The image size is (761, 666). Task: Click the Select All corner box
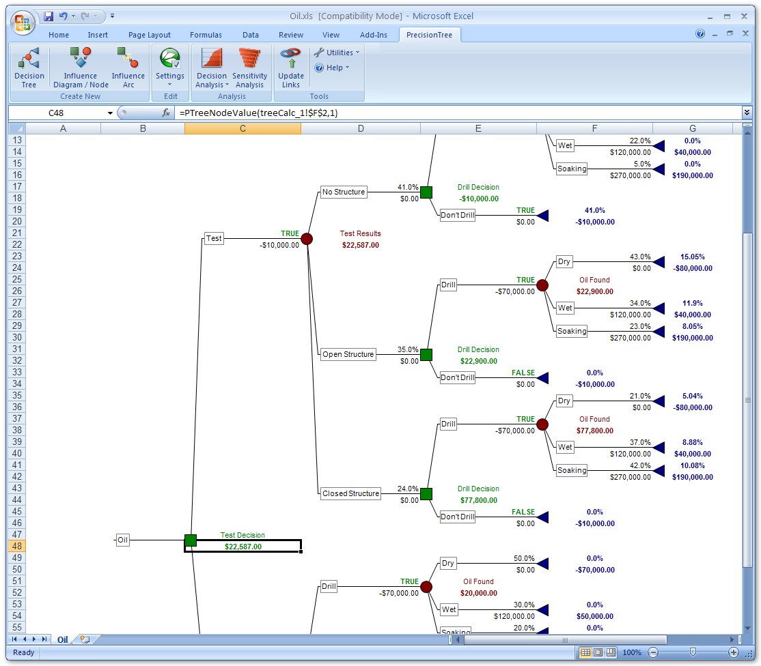17,128
